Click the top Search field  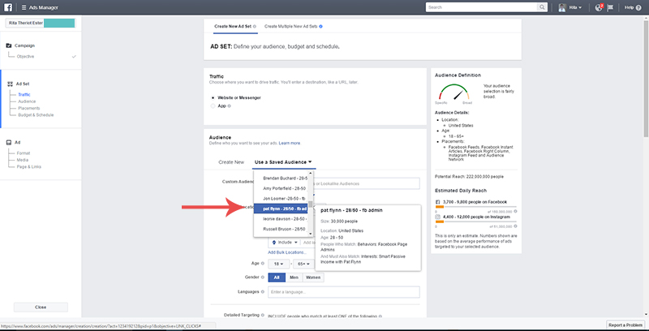pos(482,7)
